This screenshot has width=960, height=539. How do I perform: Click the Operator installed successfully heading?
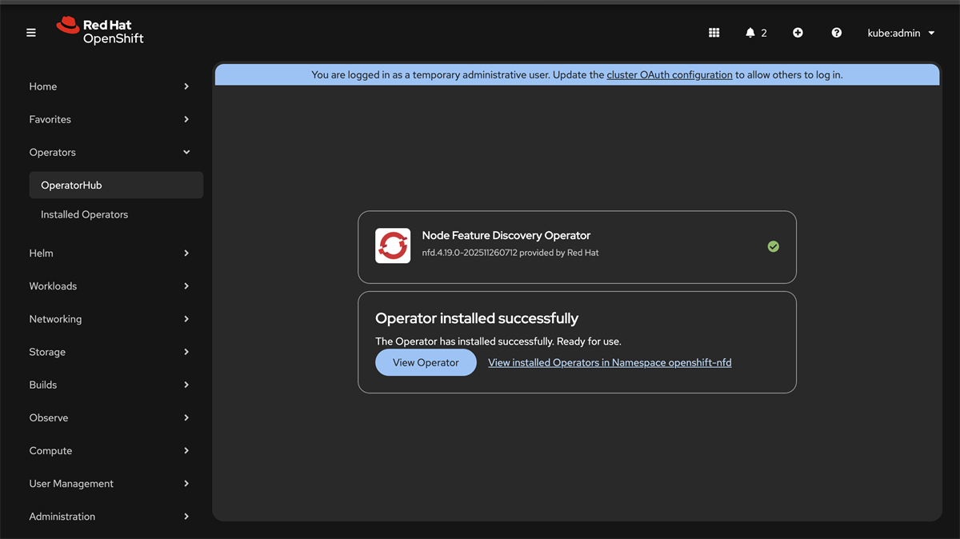tap(477, 318)
